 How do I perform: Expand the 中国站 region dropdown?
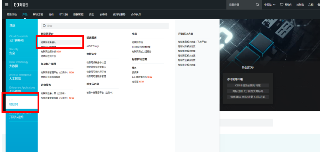(x=269, y=5)
